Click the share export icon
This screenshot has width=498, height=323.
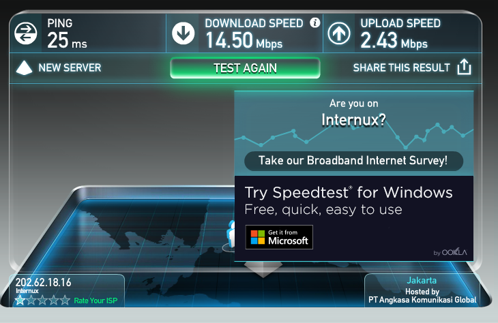pyautogui.click(x=464, y=67)
